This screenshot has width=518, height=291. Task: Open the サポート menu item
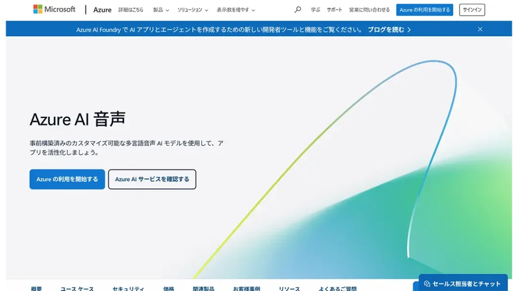tap(334, 9)
